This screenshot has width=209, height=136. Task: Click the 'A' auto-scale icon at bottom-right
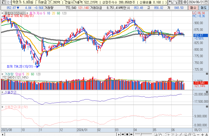[x=206, y=135]
